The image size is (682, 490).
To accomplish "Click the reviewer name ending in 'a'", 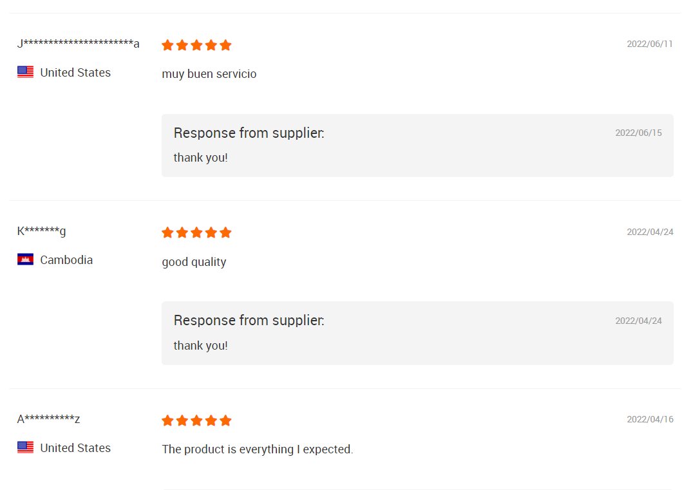I will pos(78,43).
